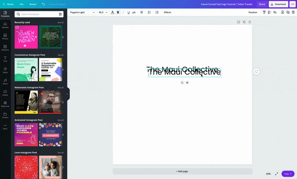
Task: Open the Videos sidebar tab
Action: 5,93
